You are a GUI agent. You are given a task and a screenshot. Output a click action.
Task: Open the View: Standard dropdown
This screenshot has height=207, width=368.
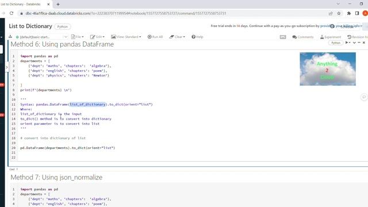(126, 37)
